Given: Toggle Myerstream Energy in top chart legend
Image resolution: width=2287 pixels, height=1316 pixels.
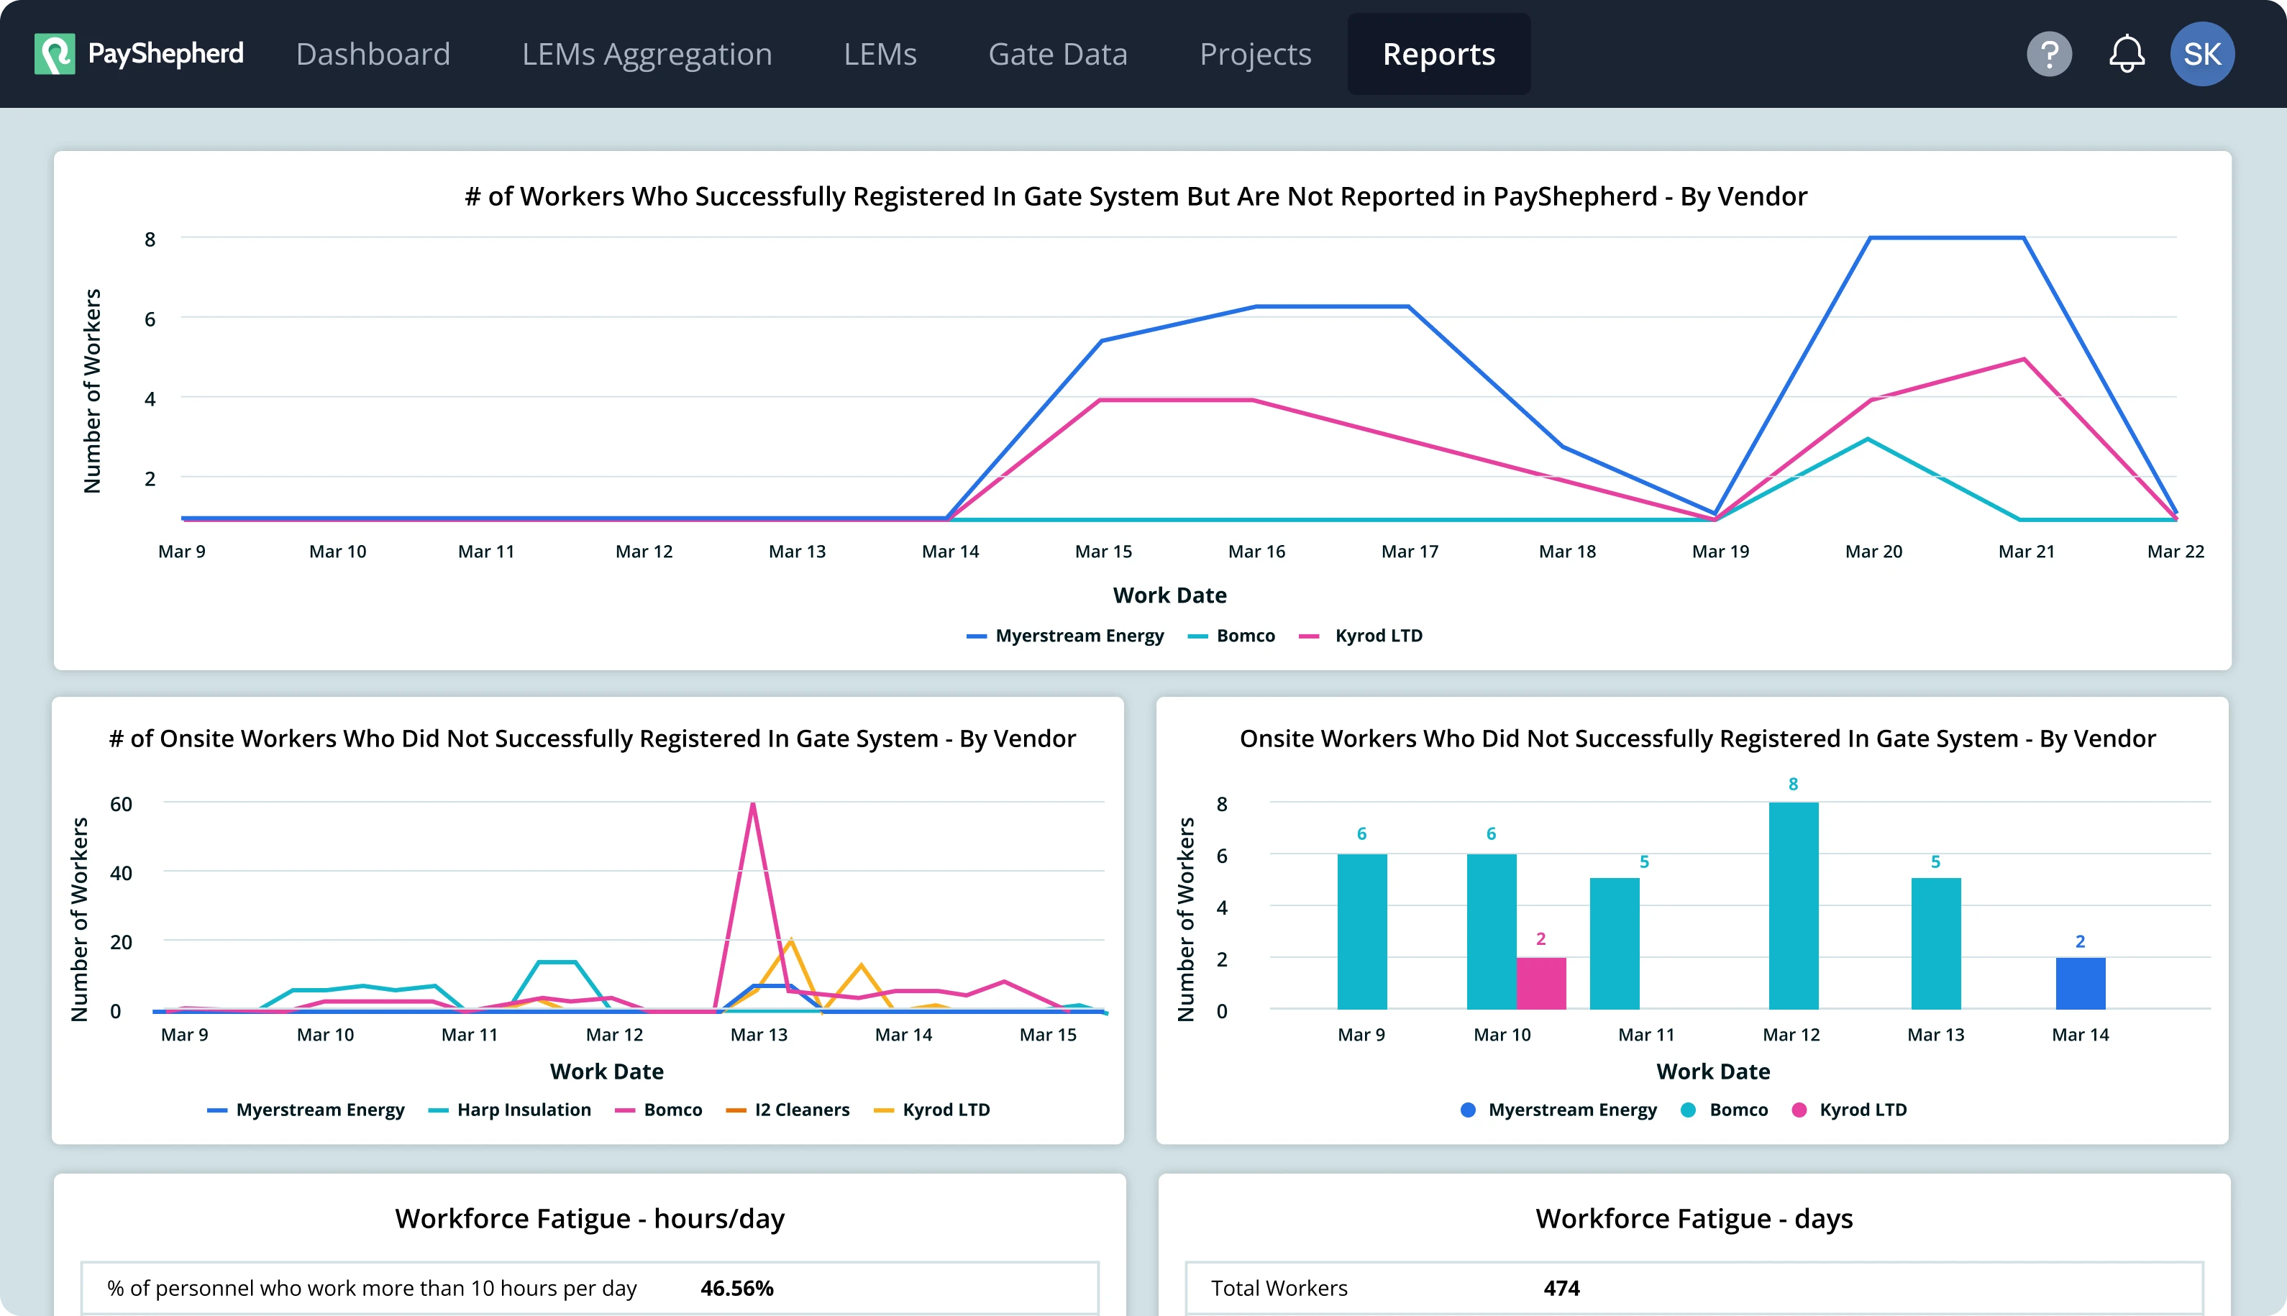Looking at the screenshot, I should [x=1079, y=636].
